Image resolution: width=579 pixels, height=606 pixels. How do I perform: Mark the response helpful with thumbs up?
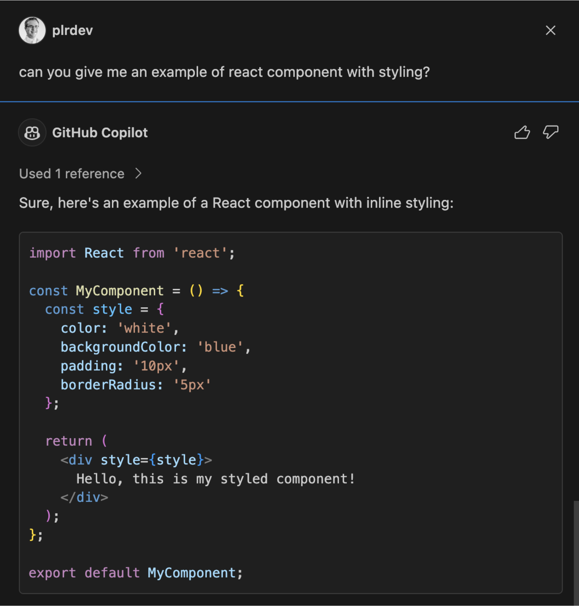[522, 132]
